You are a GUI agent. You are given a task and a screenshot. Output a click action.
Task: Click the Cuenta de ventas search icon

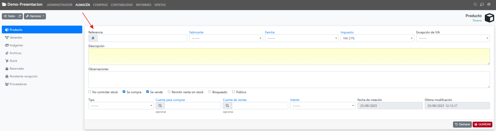coord(227,106)
